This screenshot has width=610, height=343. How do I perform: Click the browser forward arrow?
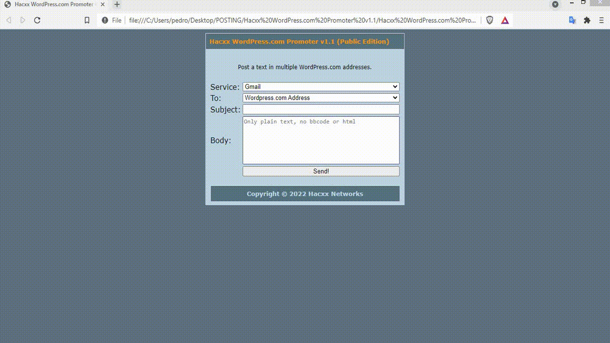click(22, 20)
